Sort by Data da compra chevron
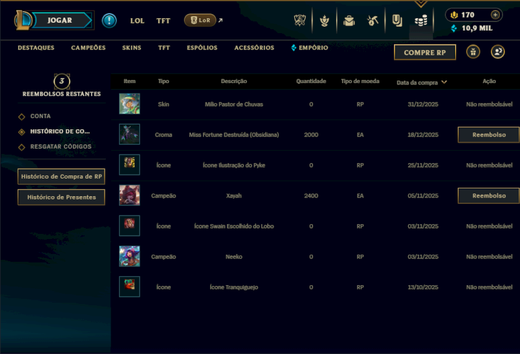This screenshot has height=354, width=520. [444, 82]
